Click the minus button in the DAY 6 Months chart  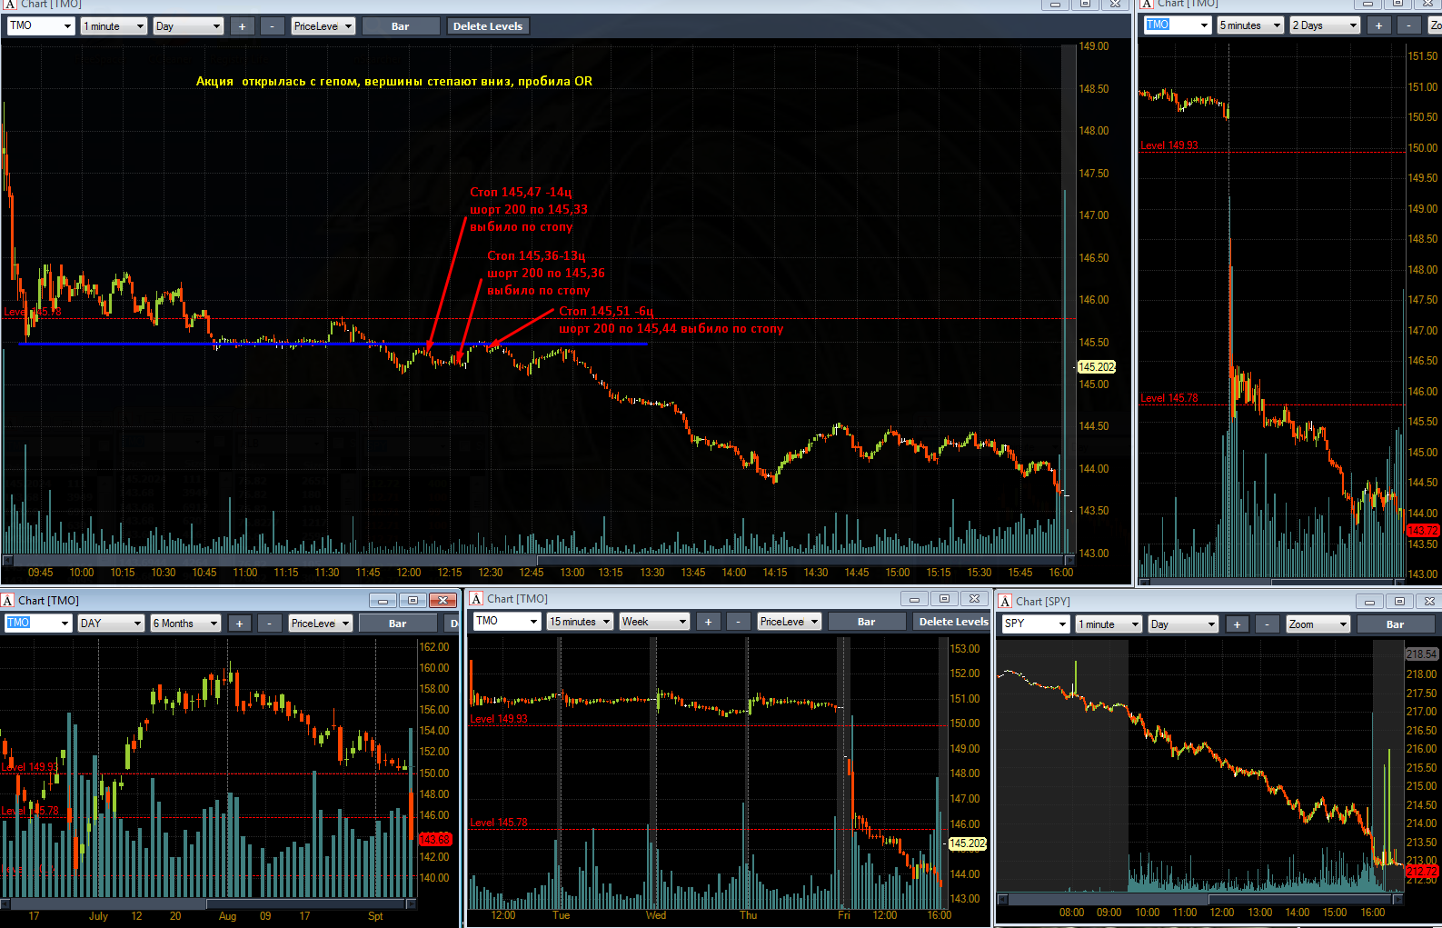(270, 624)
